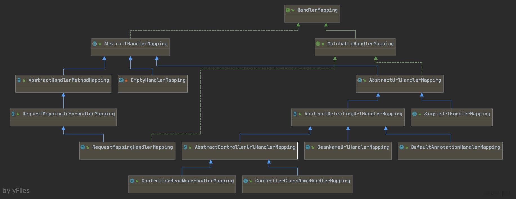Select the AbstractUrlHandlerMapping node label
516x199 pixels.
click(405, 80)
